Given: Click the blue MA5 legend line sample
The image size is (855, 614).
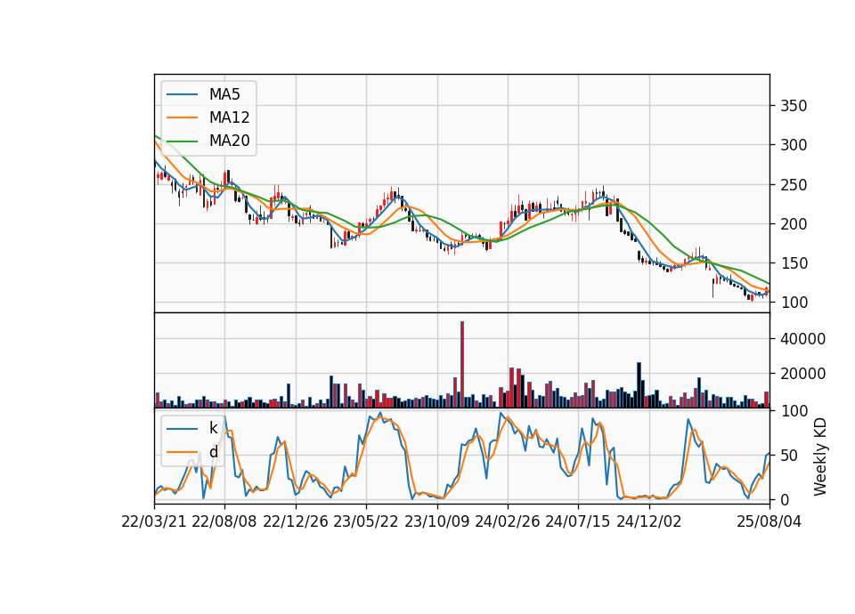Looking at the screenshot, I should pyautogui.click(x=182, y=94).
